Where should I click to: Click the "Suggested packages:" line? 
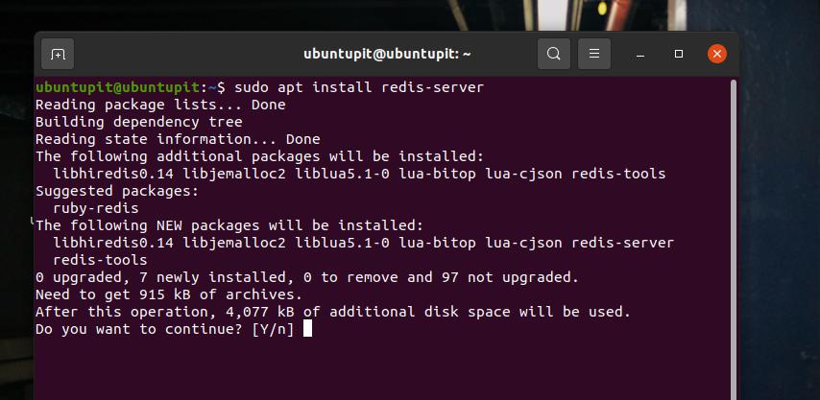pos(116,191)
